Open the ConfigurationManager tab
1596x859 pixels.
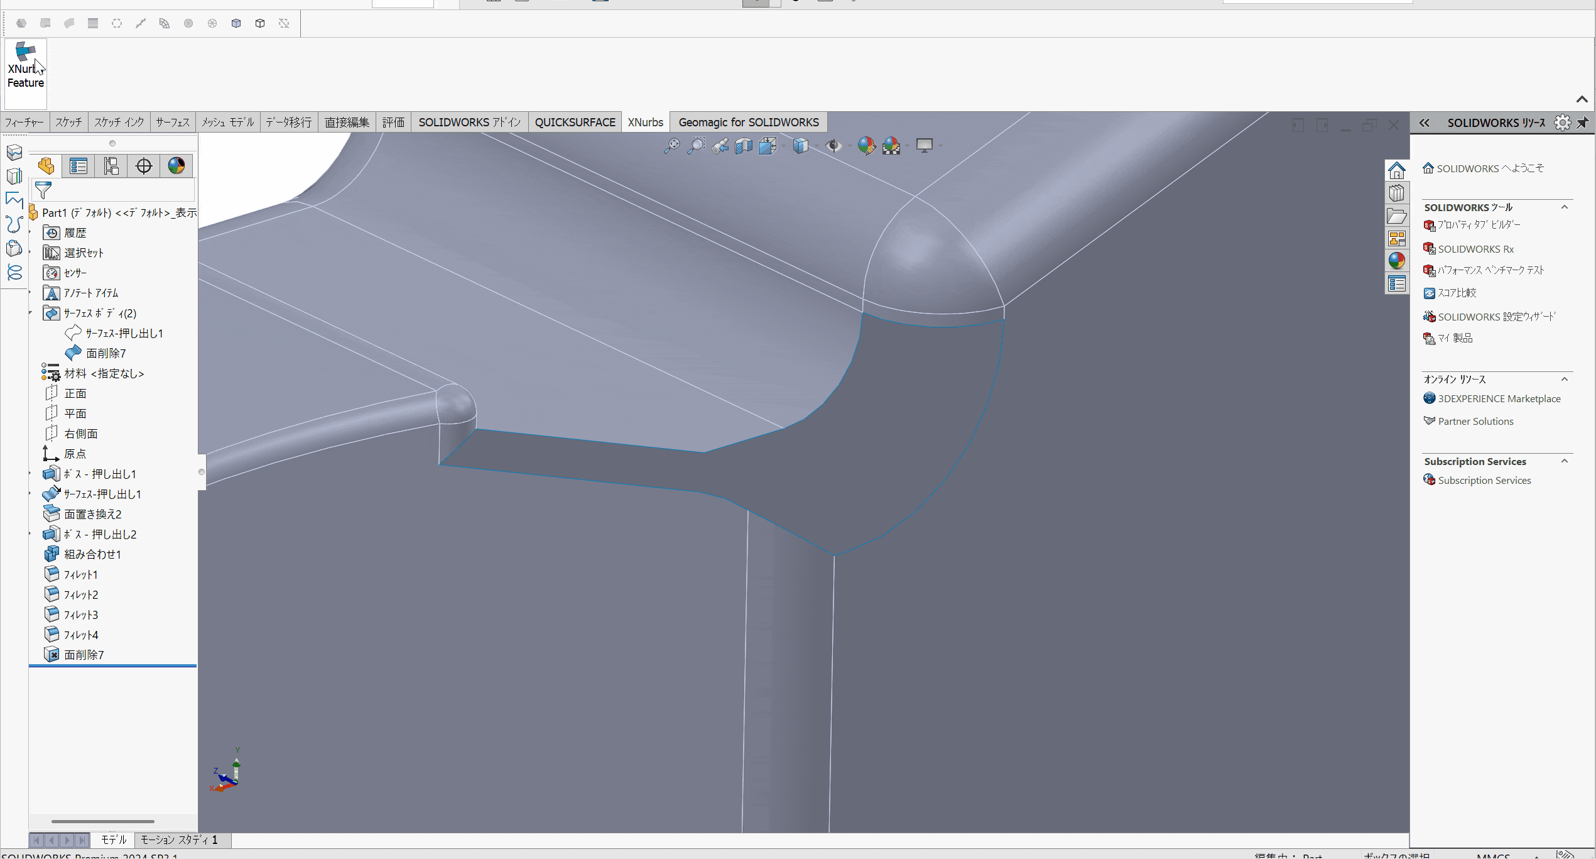[x=111, y=166]
